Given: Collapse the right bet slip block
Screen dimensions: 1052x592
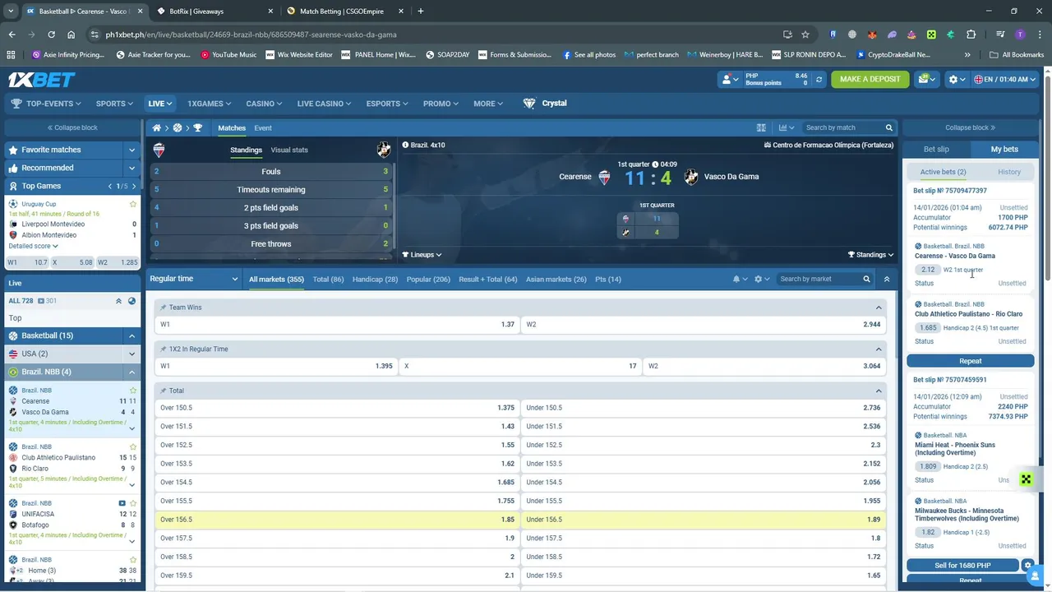Looking at the screenshot, I should pyautogui.click(x=971, y=128).
